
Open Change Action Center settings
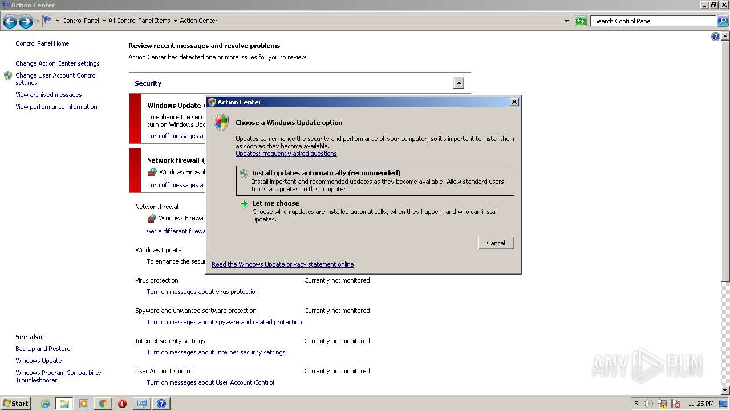58,63
